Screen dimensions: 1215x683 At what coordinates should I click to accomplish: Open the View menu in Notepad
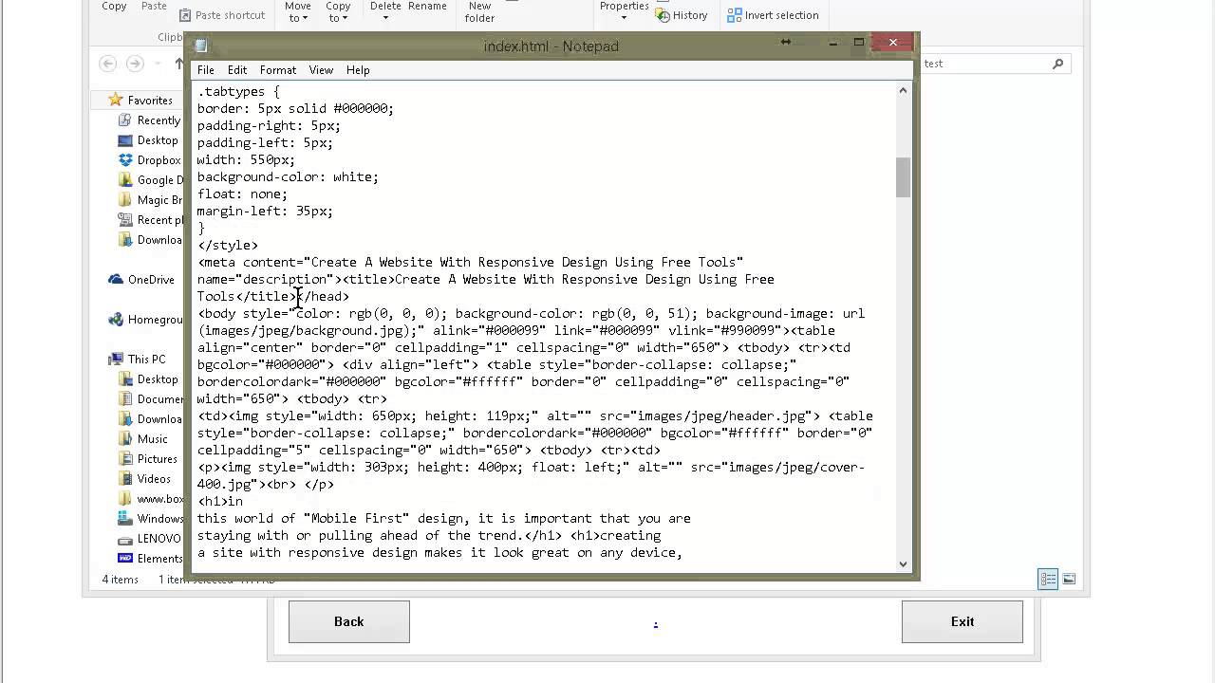click(x=321, y=70)
